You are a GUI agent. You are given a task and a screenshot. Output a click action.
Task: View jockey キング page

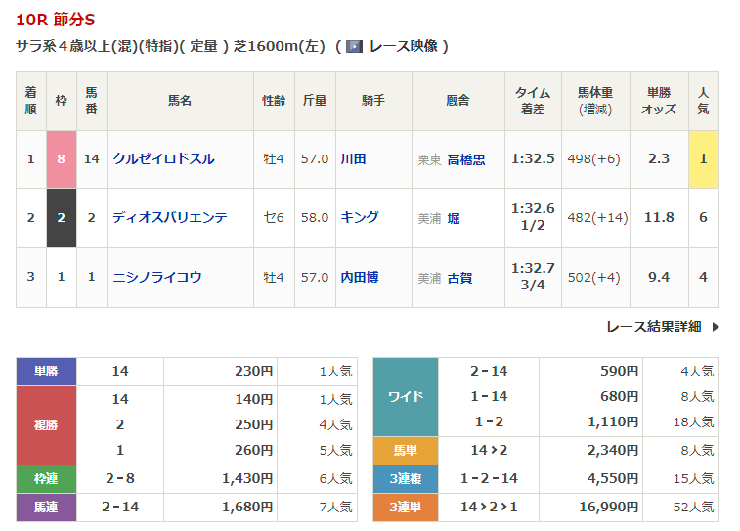[359, 218]
